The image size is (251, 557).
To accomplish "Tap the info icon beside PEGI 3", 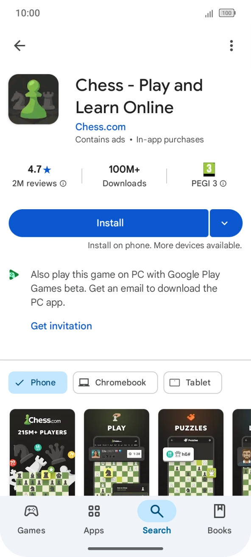I will coord(223,183).
